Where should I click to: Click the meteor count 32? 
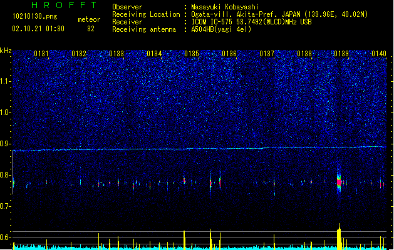91,29
